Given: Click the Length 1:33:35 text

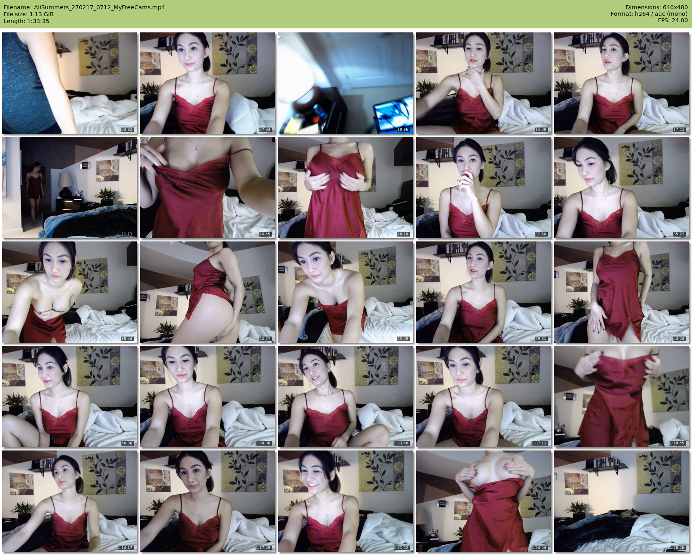Looking at the screenshot, I should pyautogui.click(x=26, y=21).
